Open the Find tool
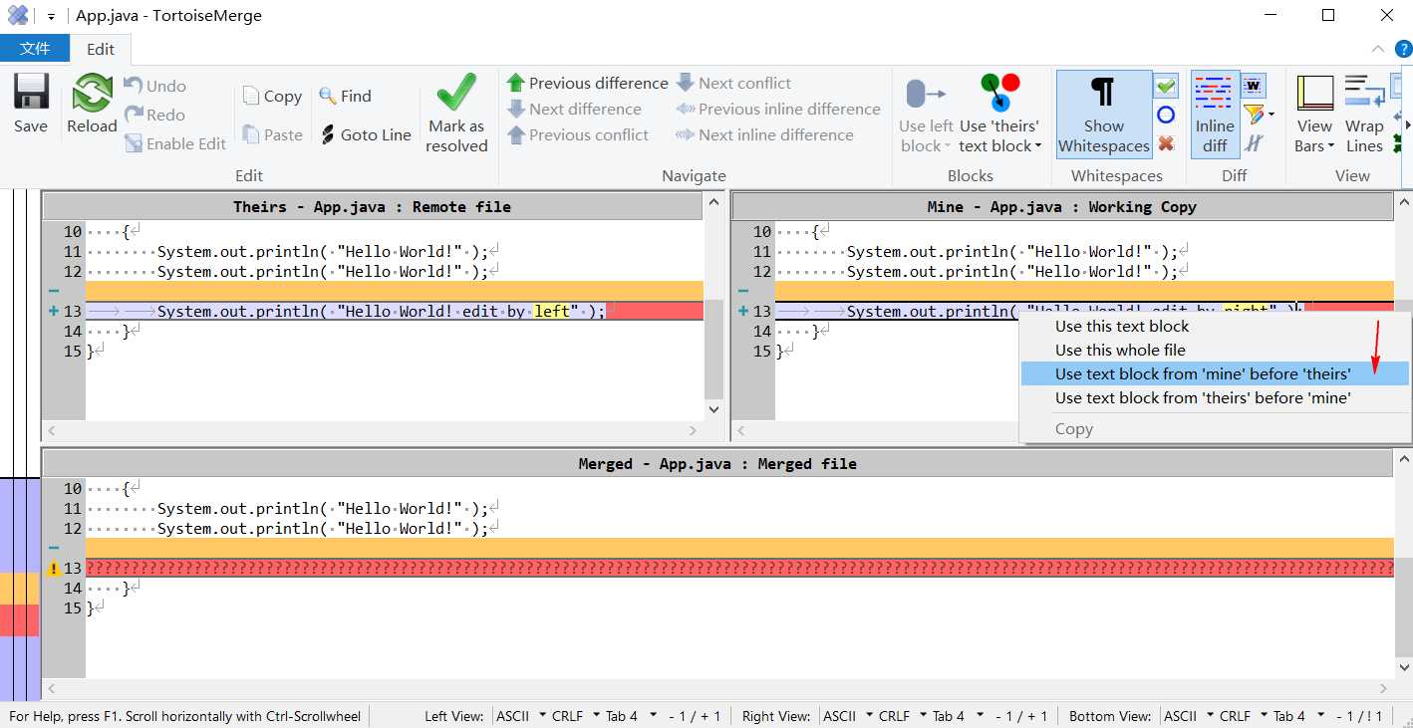Screen dimensions: 1413x728 coord(345,96)
